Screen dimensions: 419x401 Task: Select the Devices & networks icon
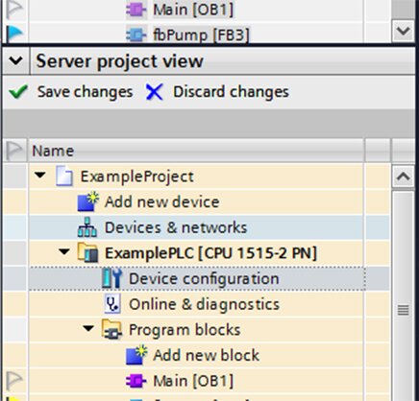tap(87, 227)
